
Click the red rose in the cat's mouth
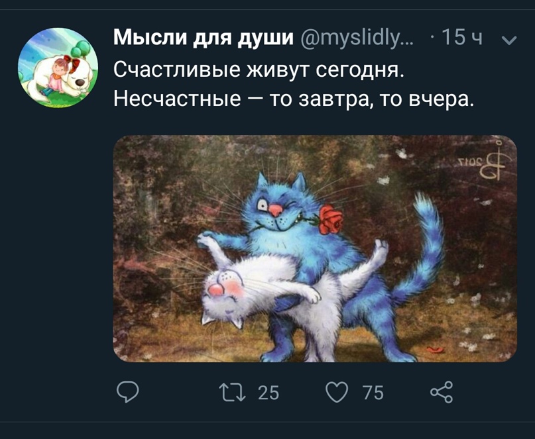tap(331, 219)
